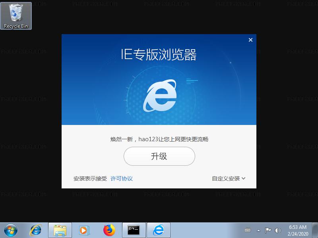Select the Recycle Bin desktop icon

16,16
